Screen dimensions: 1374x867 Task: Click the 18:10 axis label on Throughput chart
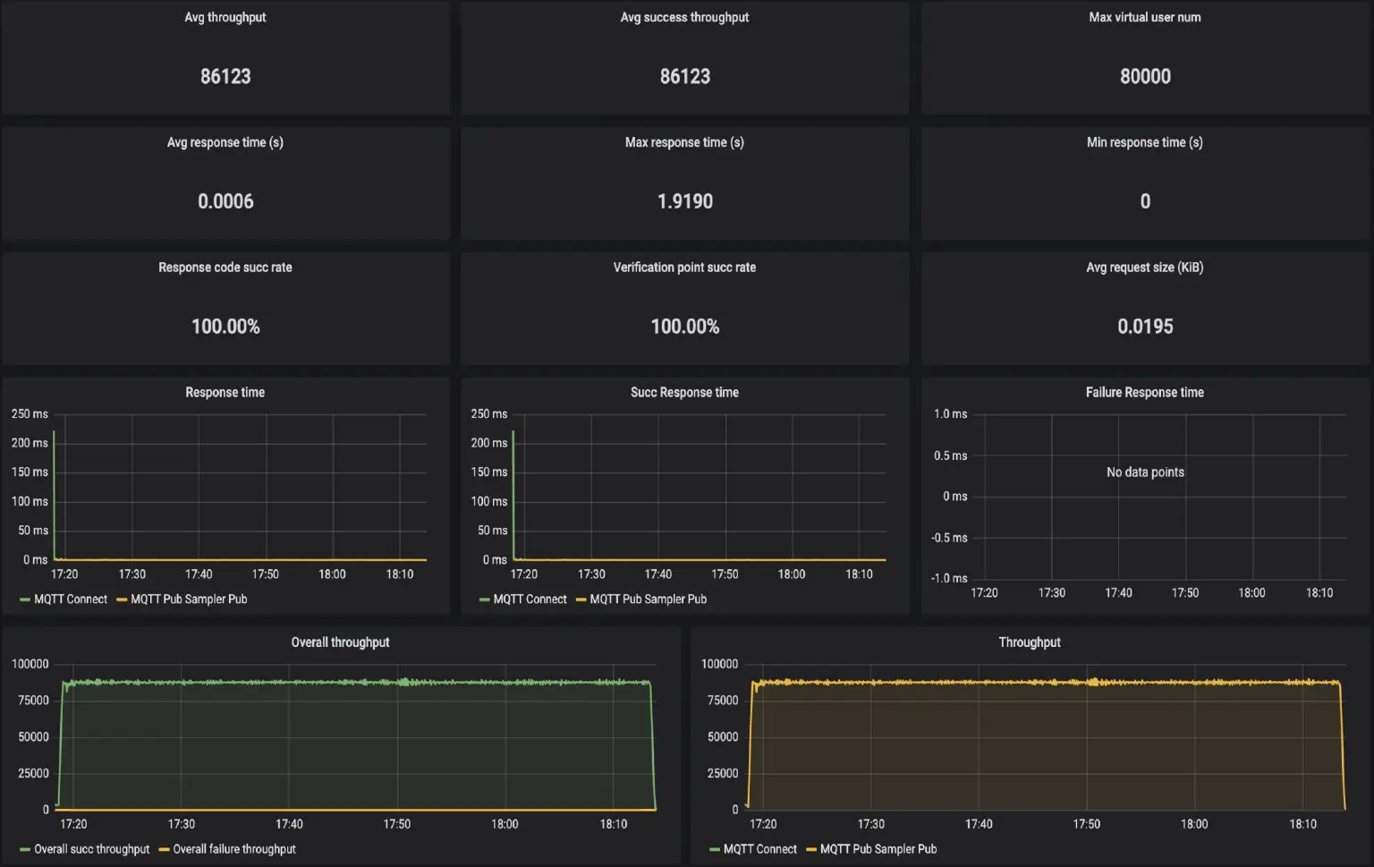pyautogui.click(x=1303, y=824)
